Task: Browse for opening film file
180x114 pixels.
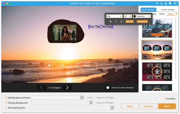Action: (112, 108)
